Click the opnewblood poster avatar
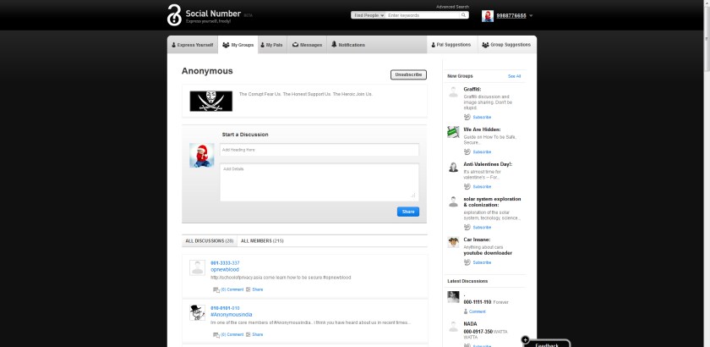 [197, 267]
